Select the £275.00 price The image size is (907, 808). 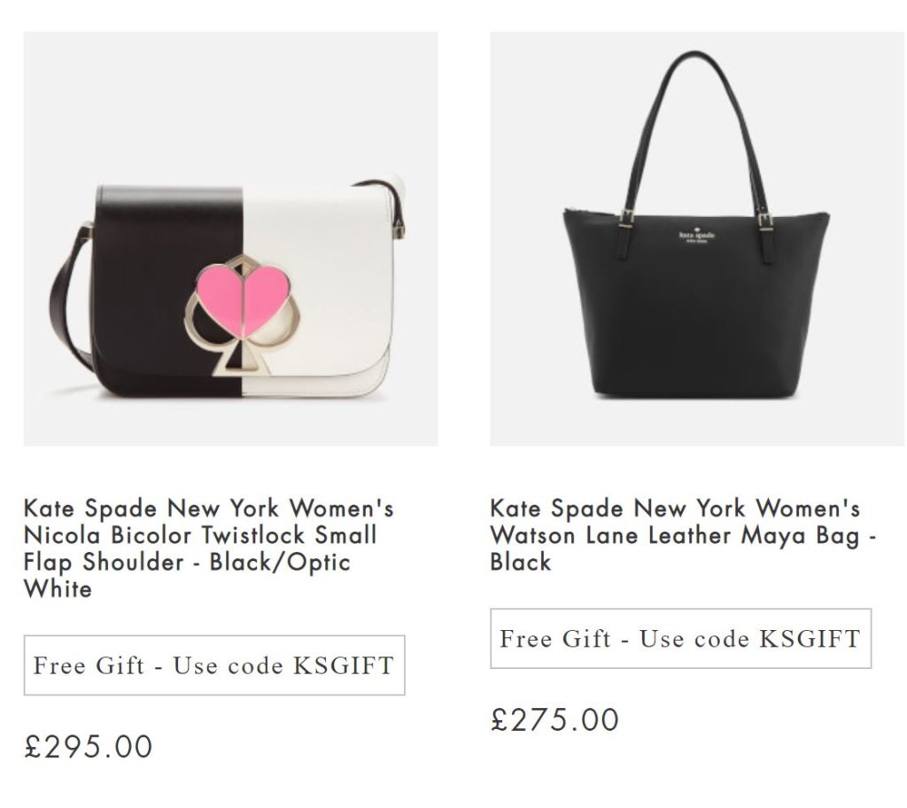tap(554, 720)
